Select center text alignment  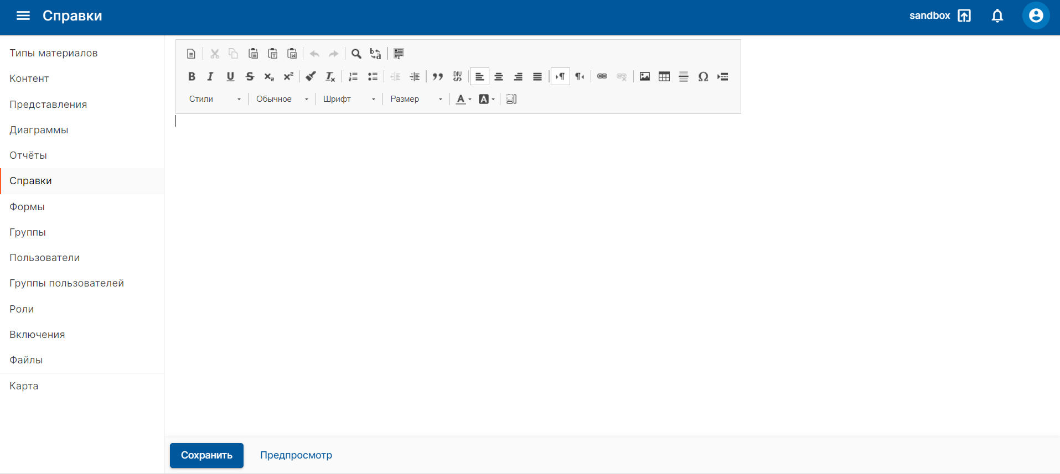(499, 76)
